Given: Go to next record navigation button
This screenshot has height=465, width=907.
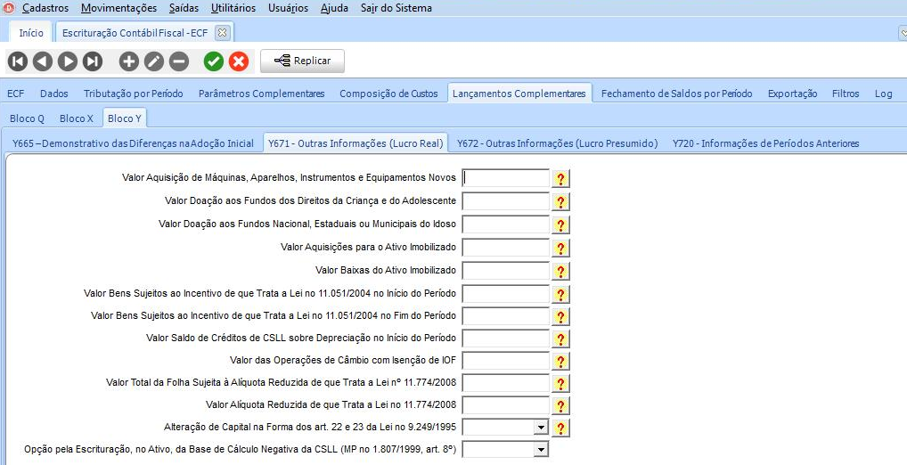Looking at the screenshot, I should (68, 61).
